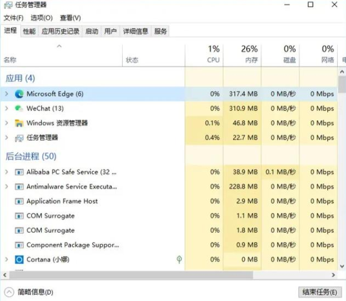Sort by the CPU column header
The width and height of the screenshot is (346, 301).
(204, 55)
